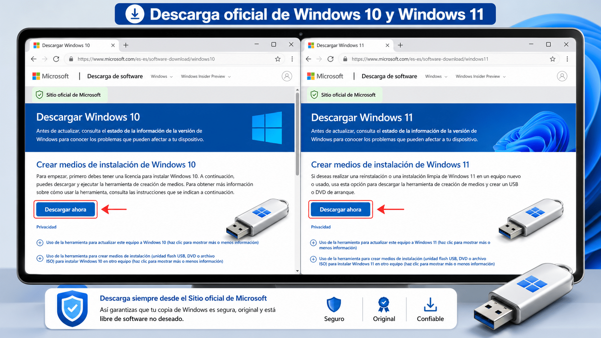This screenshot has height=338, width=601.
Task: Open new tab beside Descargar Windows 11 tab
Action: (400, 45)
